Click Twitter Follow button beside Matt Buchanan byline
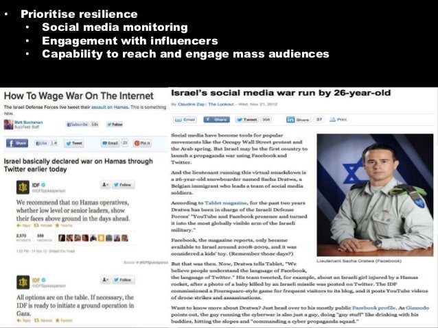The height and width of the screenshot is (328, 438). click(115, 125)
